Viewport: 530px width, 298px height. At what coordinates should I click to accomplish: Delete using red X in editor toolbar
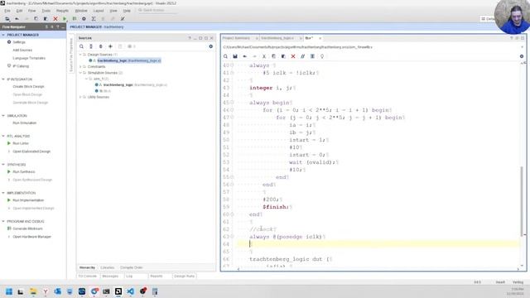click(293, 56)
